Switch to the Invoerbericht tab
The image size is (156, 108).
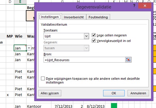point(74,17)
